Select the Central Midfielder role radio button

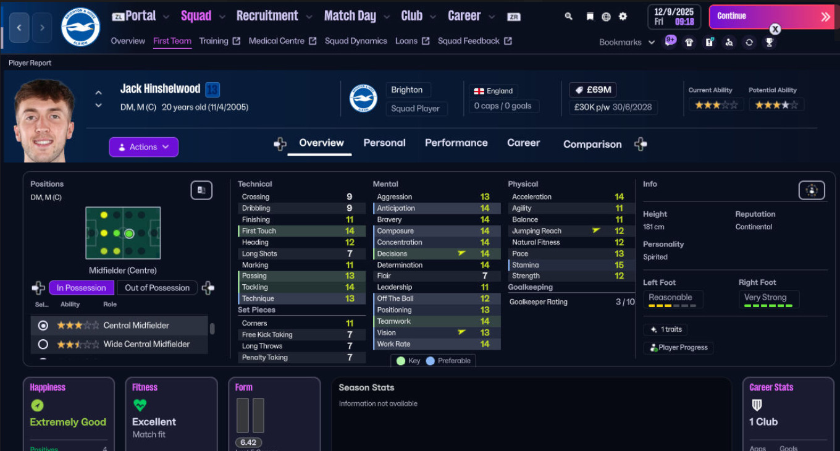43,326
